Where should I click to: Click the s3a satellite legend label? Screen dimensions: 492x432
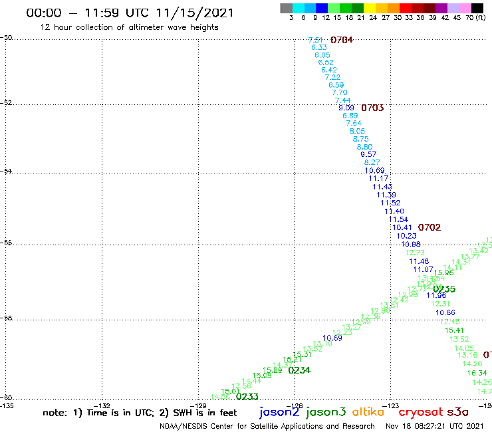click(x=458, y=412)
